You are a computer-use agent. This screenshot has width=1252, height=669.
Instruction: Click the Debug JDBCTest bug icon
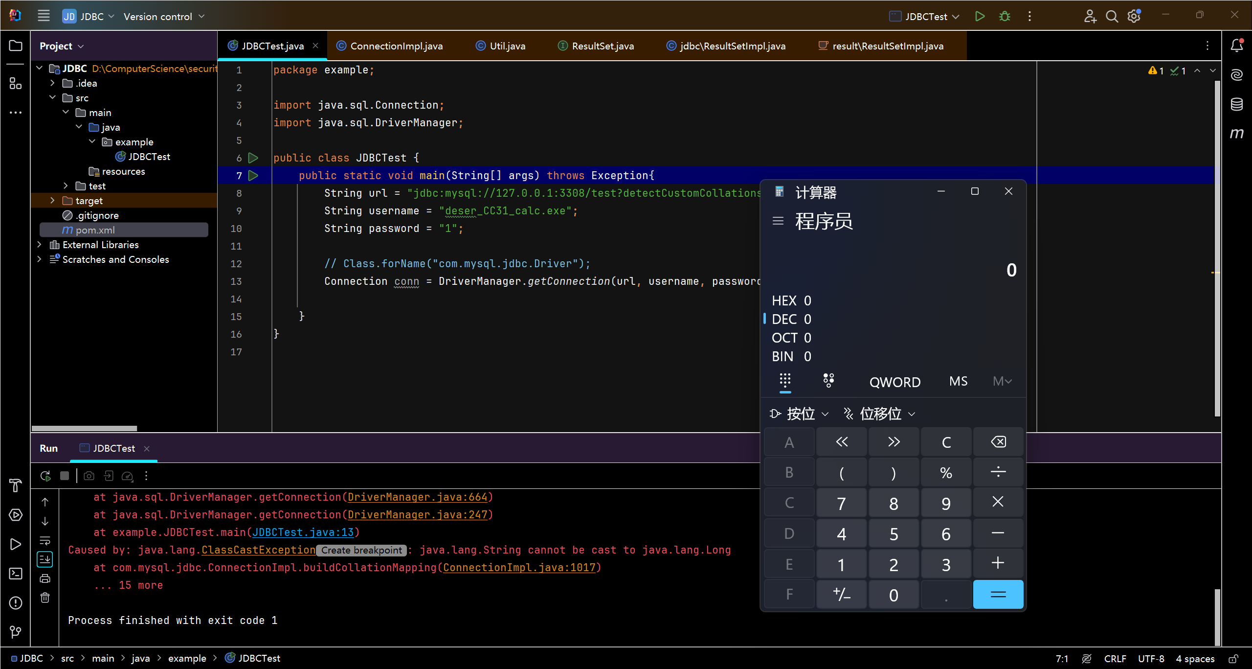coord(1005,16)
